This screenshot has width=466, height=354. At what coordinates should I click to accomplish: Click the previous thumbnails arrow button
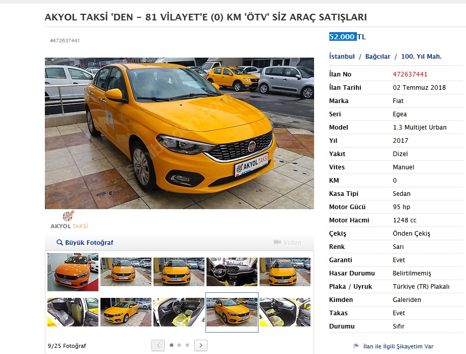pyautogui.click(x=158, y=345)
